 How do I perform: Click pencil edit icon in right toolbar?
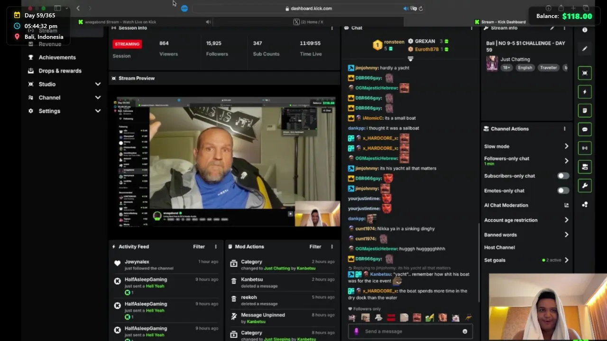pos(585,48)
